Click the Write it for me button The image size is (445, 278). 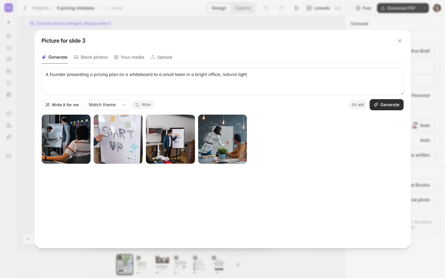(62, 105)
